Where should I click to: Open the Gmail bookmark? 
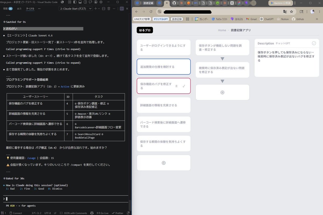coord(251,19)
